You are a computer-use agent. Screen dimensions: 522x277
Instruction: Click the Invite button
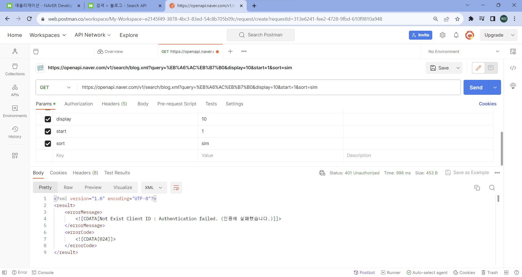421,35
